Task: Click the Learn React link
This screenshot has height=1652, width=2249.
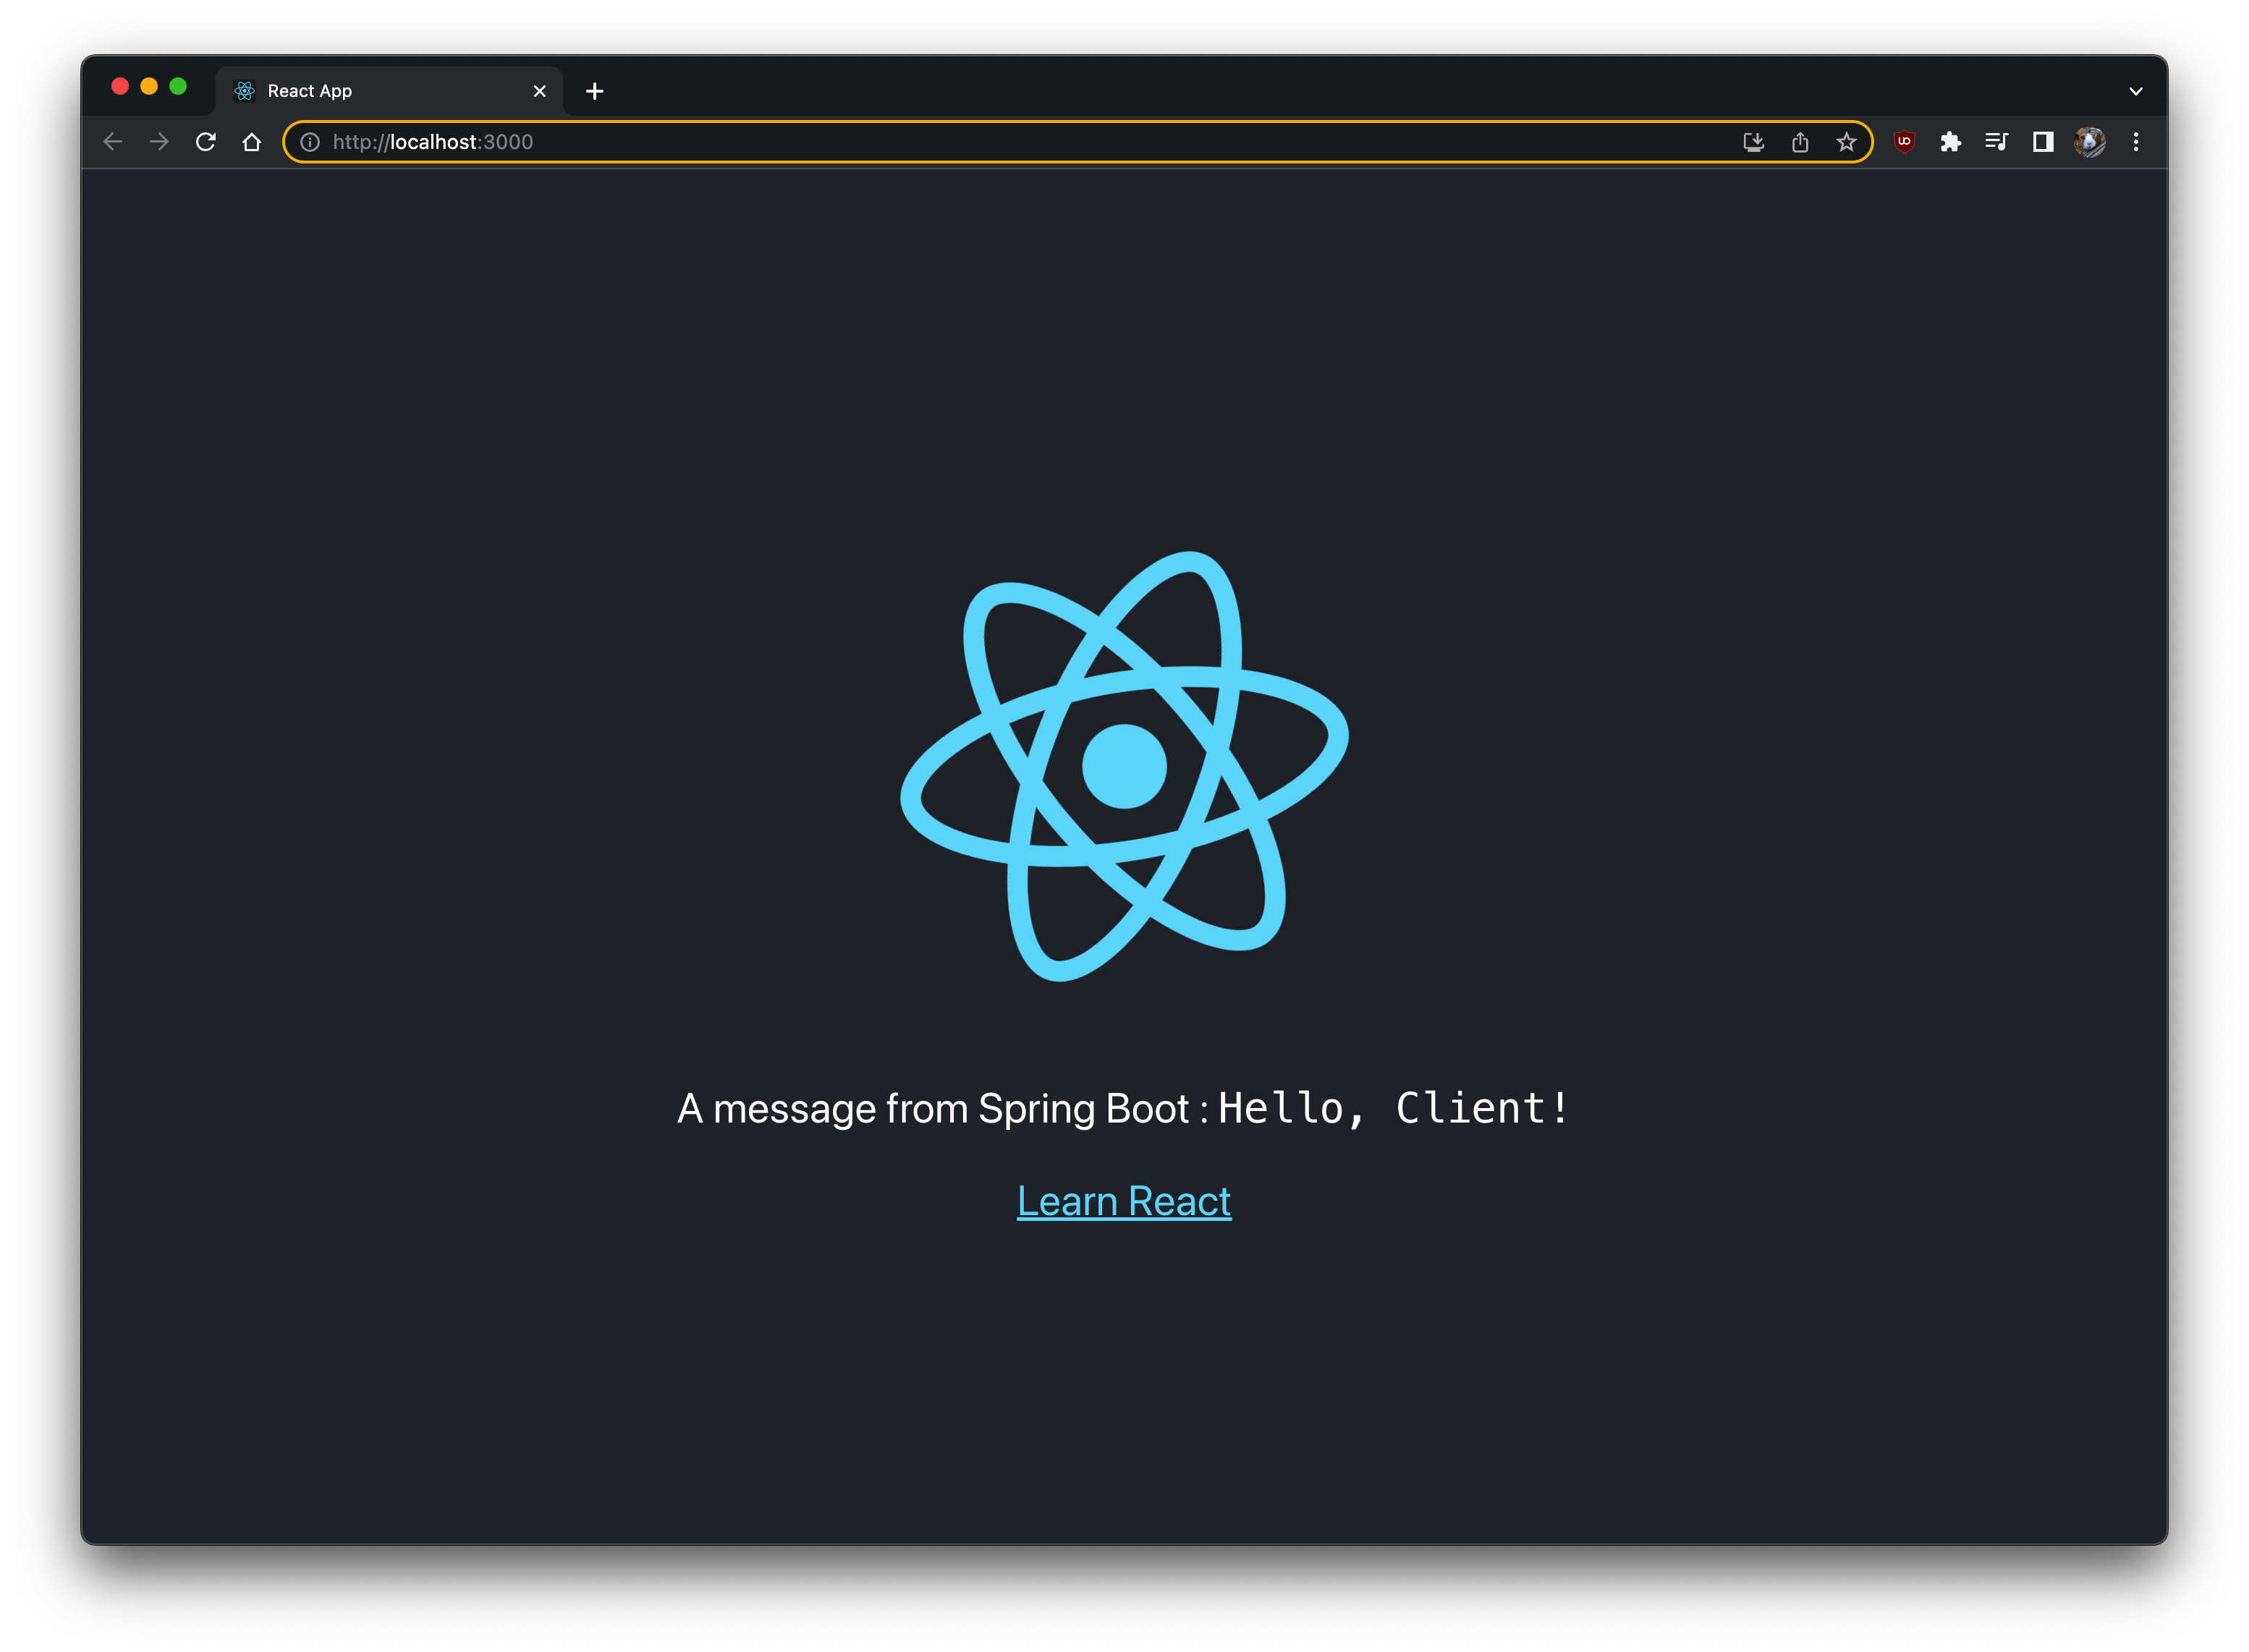Action: tap(1124, 1201)
